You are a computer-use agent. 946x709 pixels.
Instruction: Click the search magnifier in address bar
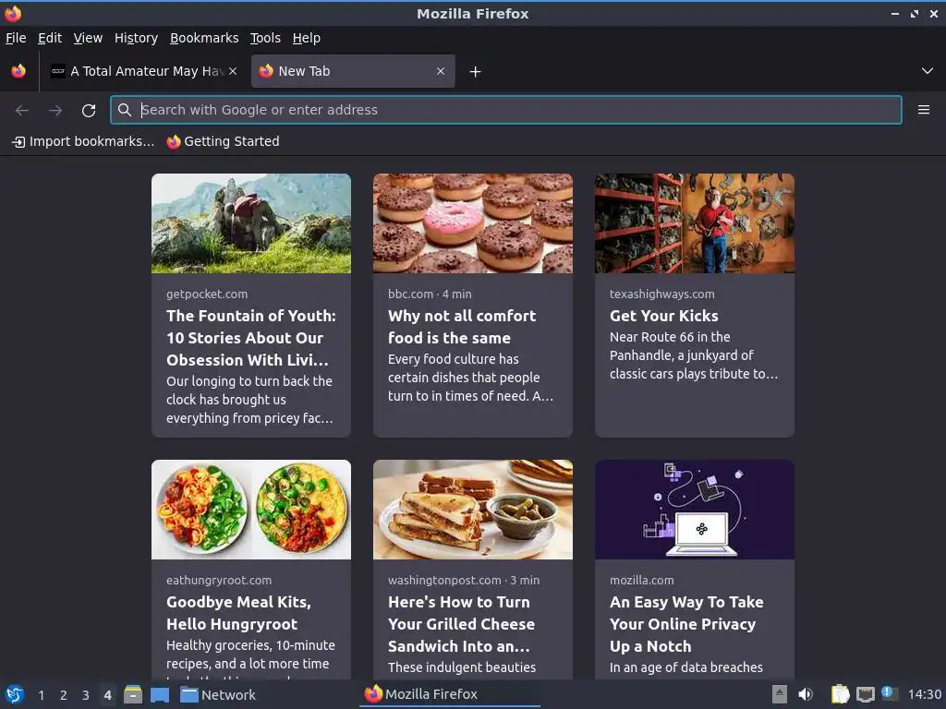point(125,110)
